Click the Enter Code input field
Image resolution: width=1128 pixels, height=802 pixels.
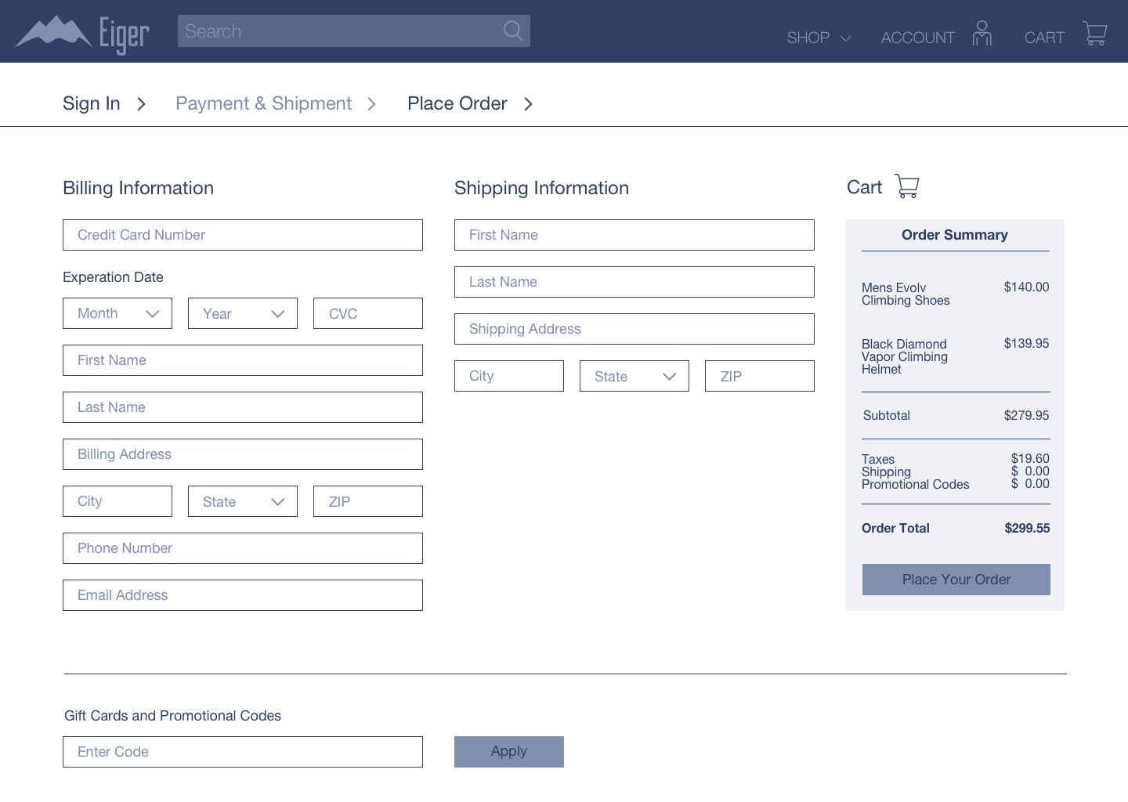pos(243,752)
